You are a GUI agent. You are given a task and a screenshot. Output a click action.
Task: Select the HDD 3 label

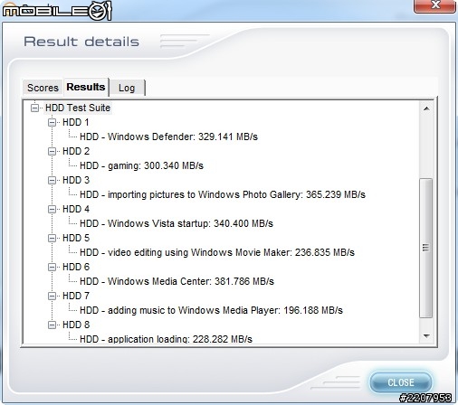(x=76, y=180)
